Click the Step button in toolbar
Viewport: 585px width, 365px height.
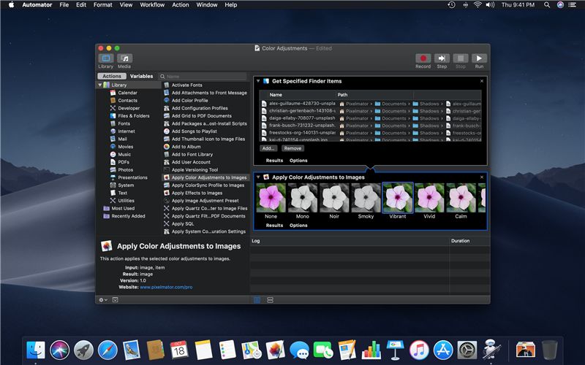[x=442, y=58]
